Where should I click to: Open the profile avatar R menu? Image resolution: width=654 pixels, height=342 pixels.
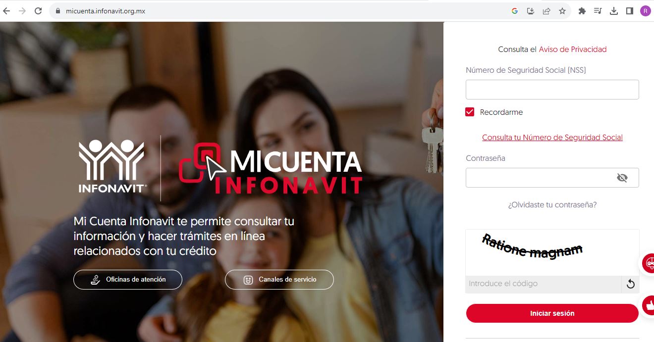pyautogui.click(x=645, y=11)
